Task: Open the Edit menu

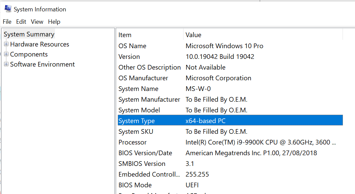Action: tap(21, 22)
